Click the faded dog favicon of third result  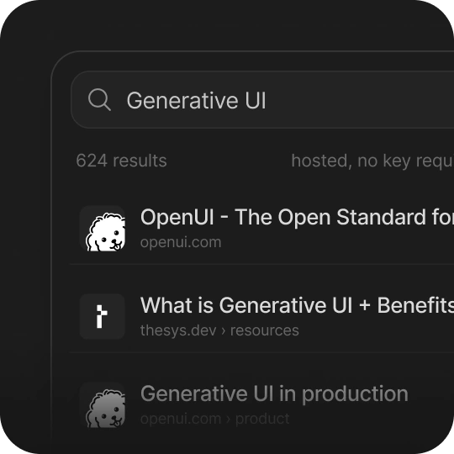pyautogui.click(x=103, y=404)
